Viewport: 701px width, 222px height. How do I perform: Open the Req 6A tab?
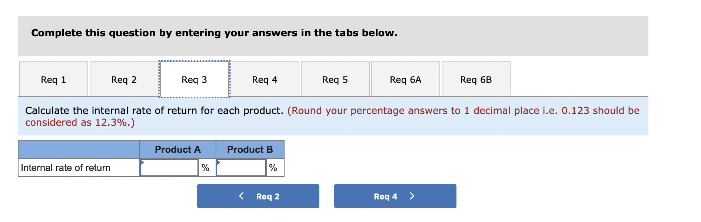[x=405, y=79]
